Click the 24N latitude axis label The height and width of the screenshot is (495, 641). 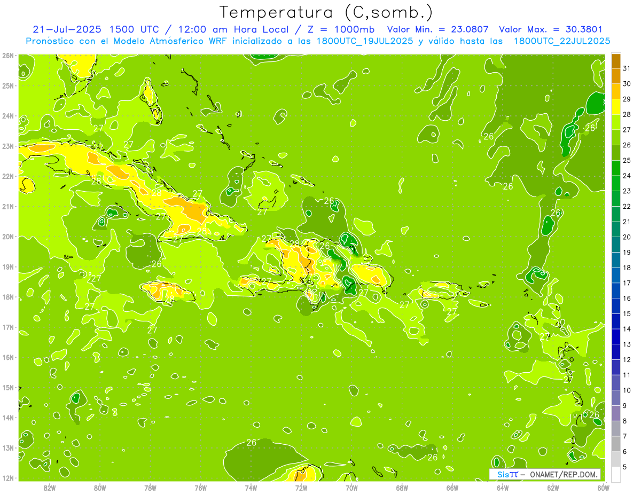point(8,115)
